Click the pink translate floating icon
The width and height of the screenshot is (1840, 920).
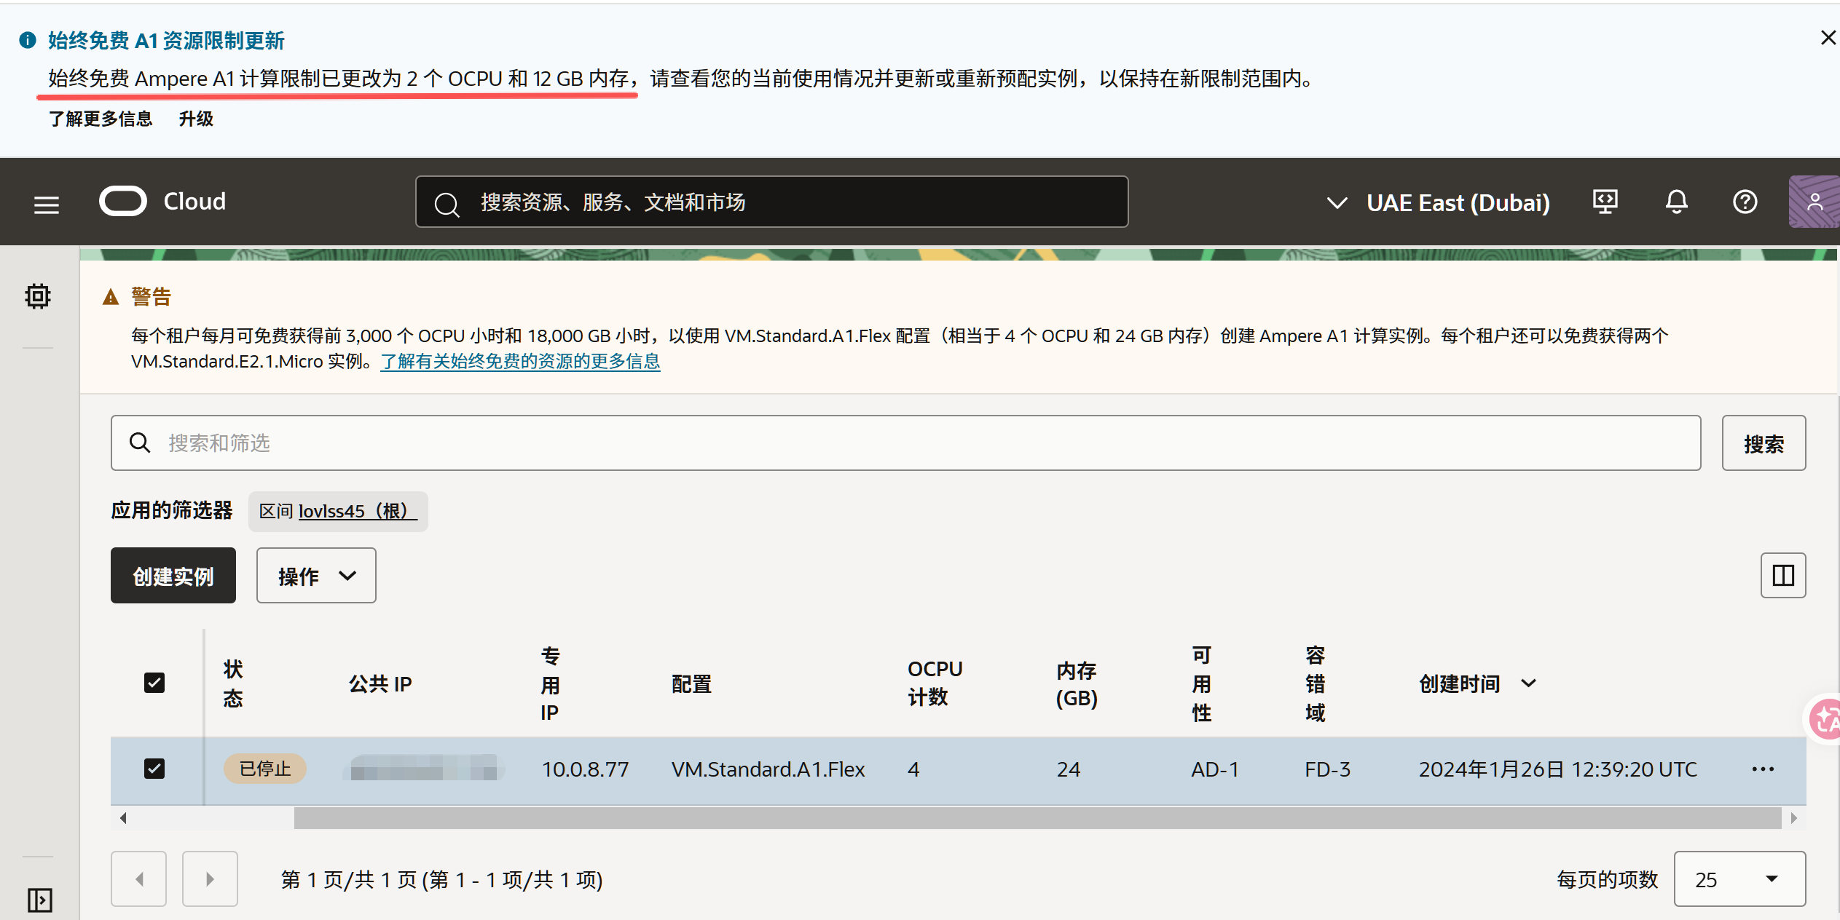tap(1825, 719)
